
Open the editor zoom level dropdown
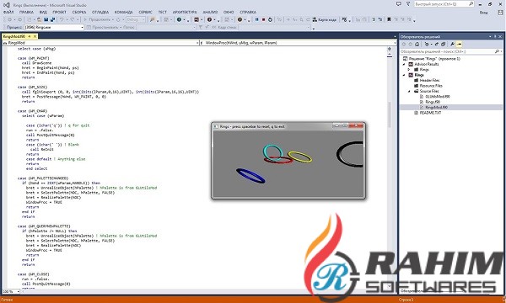pyautogui.click(x=10, y=291)
